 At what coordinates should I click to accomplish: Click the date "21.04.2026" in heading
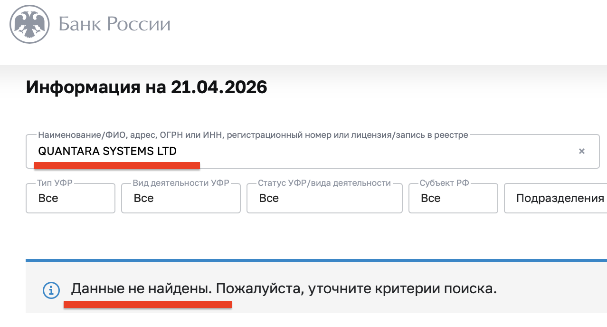pyautogui.click(x=219, y=87)
